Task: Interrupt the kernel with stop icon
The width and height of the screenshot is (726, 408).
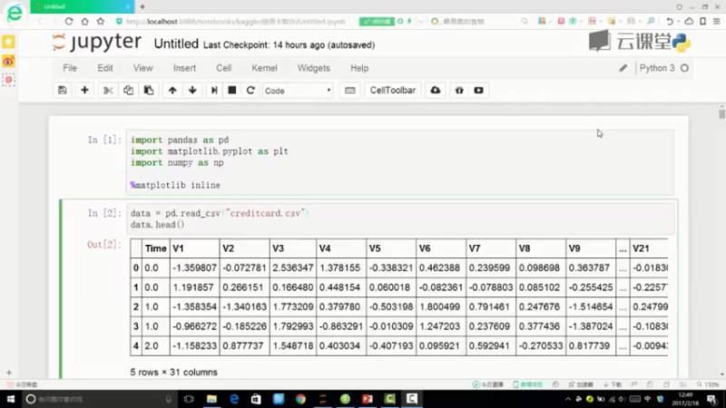Action: [232, 90]
